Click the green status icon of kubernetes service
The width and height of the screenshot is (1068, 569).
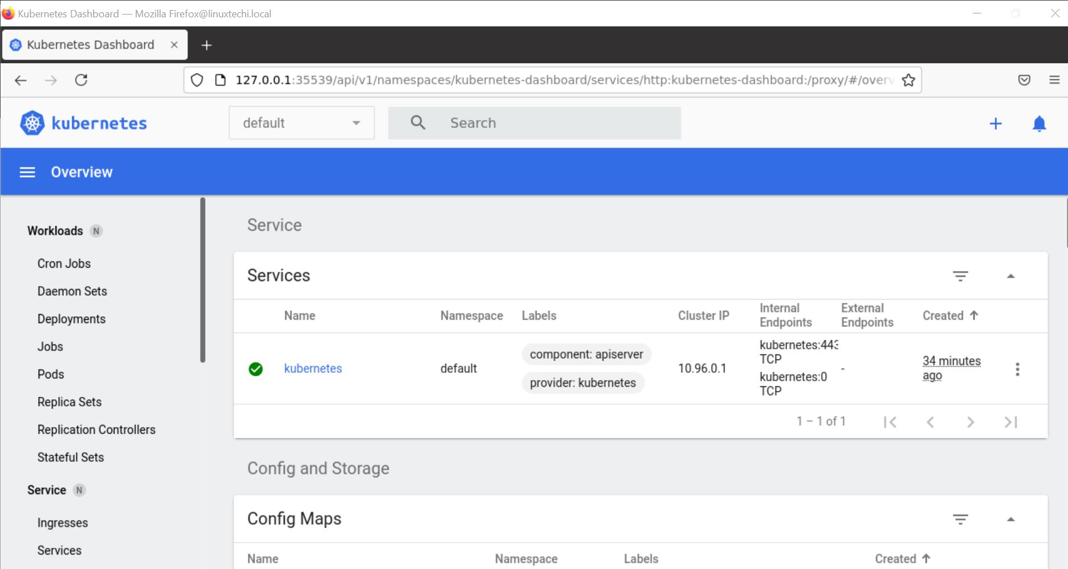click(x=256, y=369)
